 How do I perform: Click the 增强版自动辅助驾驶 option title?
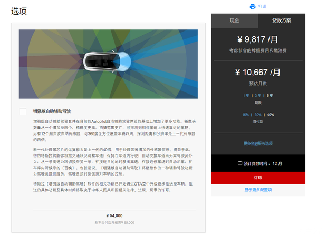52,111
